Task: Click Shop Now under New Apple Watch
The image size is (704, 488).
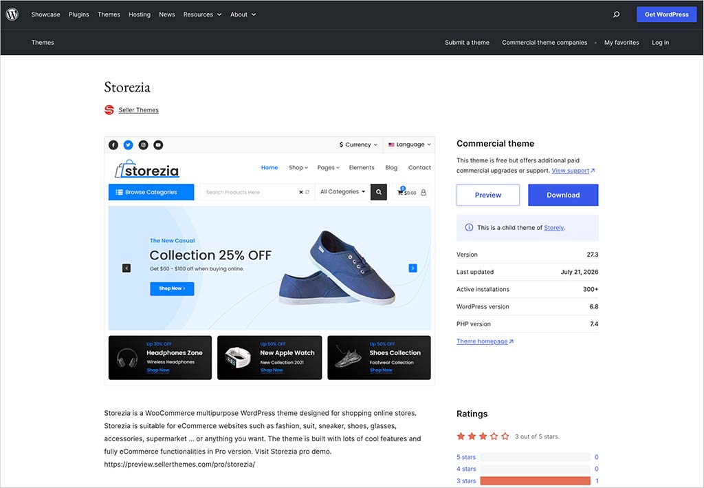Action: click(272, 370)
